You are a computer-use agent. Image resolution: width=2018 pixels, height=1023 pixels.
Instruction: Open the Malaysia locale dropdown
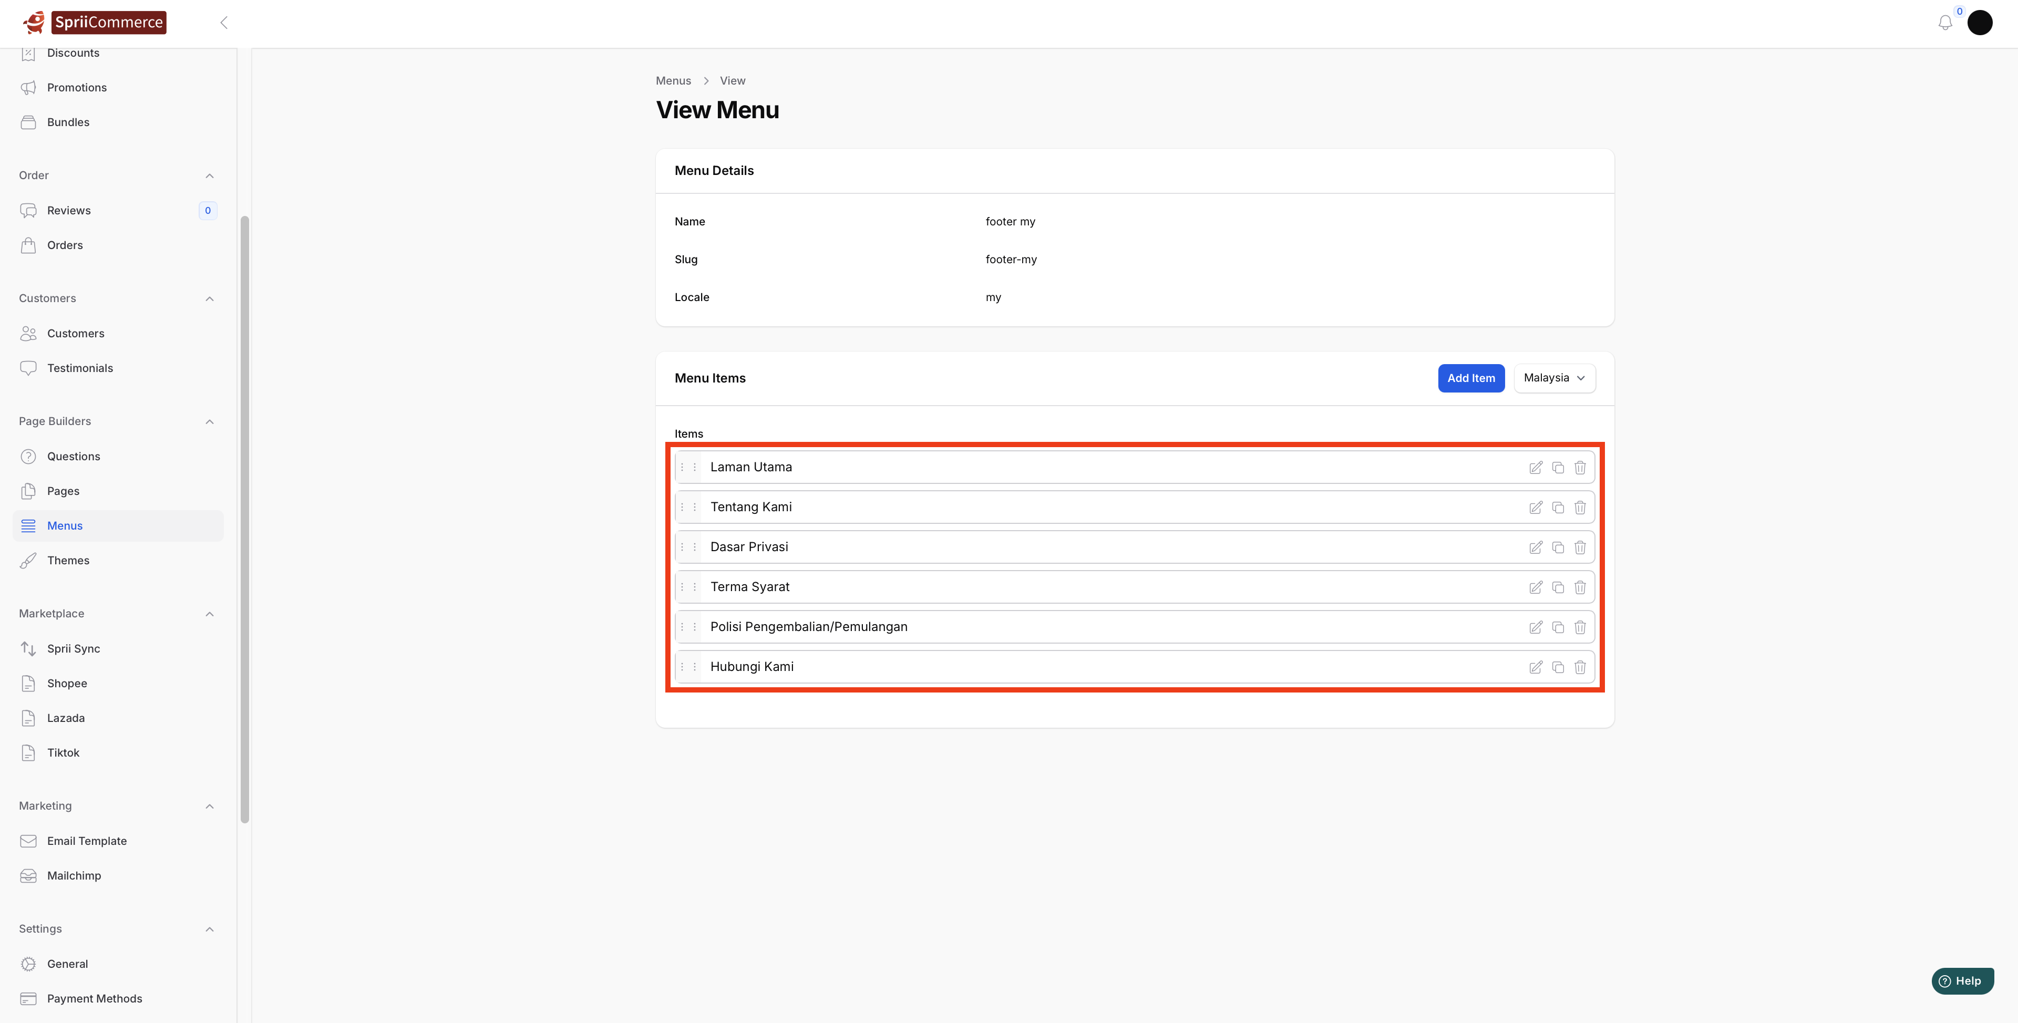pos(1554,378)
